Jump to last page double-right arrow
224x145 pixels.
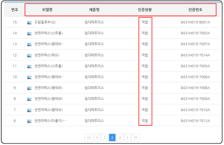click(x=136, y=138)
